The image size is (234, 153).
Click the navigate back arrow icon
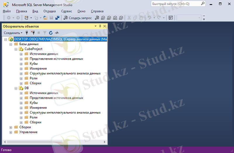click(9, 18)
